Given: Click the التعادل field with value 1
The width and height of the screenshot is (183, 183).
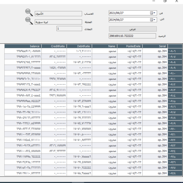Looking at the screenshot, I should click(x=69, y=28).
